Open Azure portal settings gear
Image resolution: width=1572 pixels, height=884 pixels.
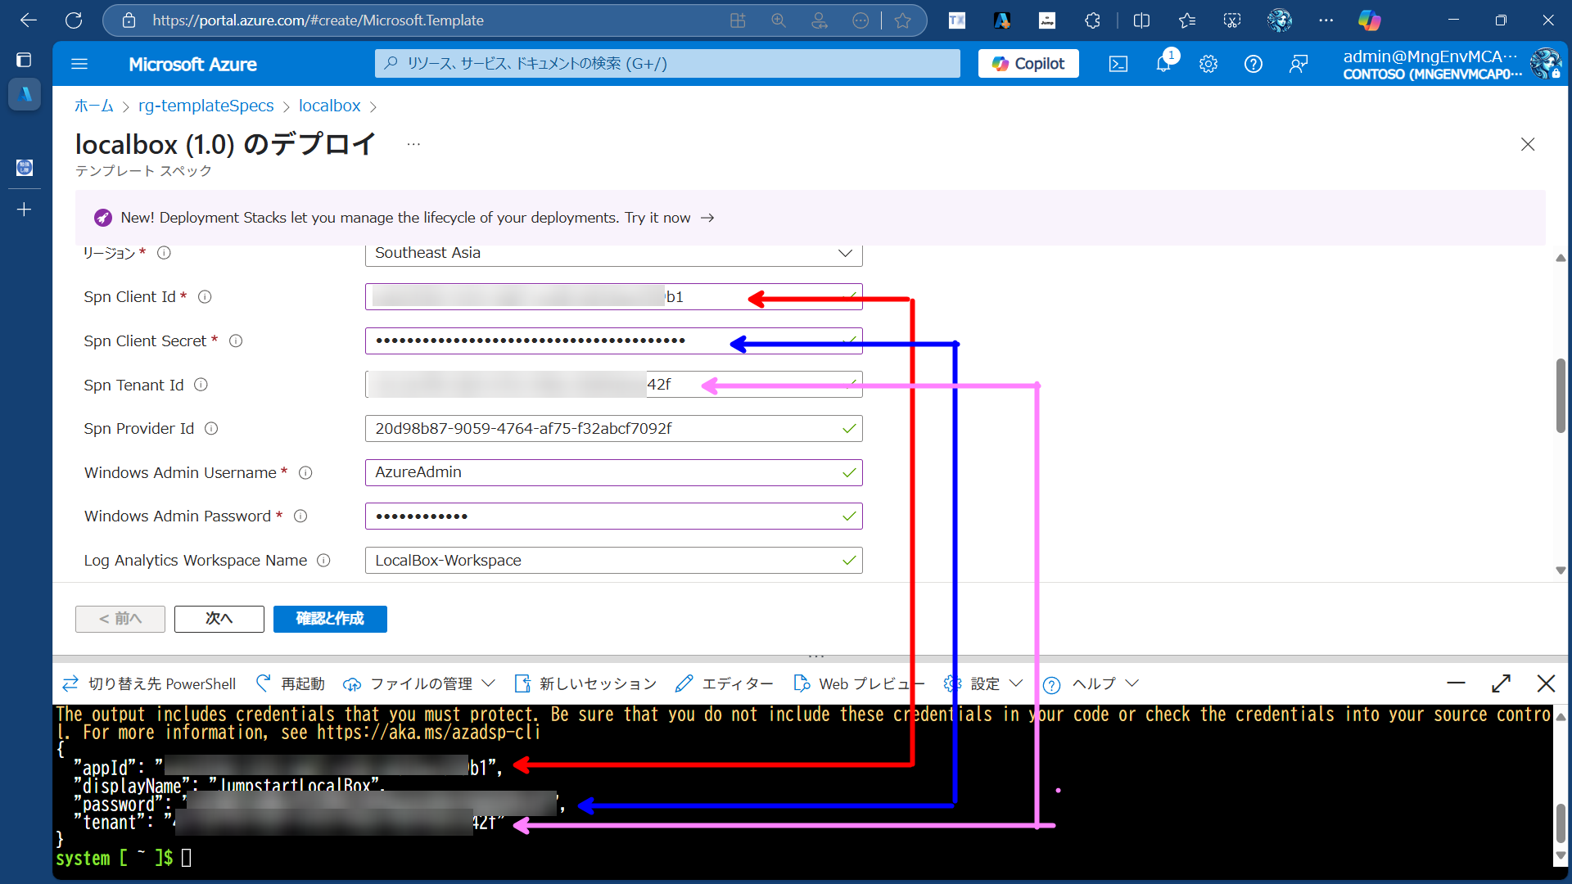[1208, 63]
